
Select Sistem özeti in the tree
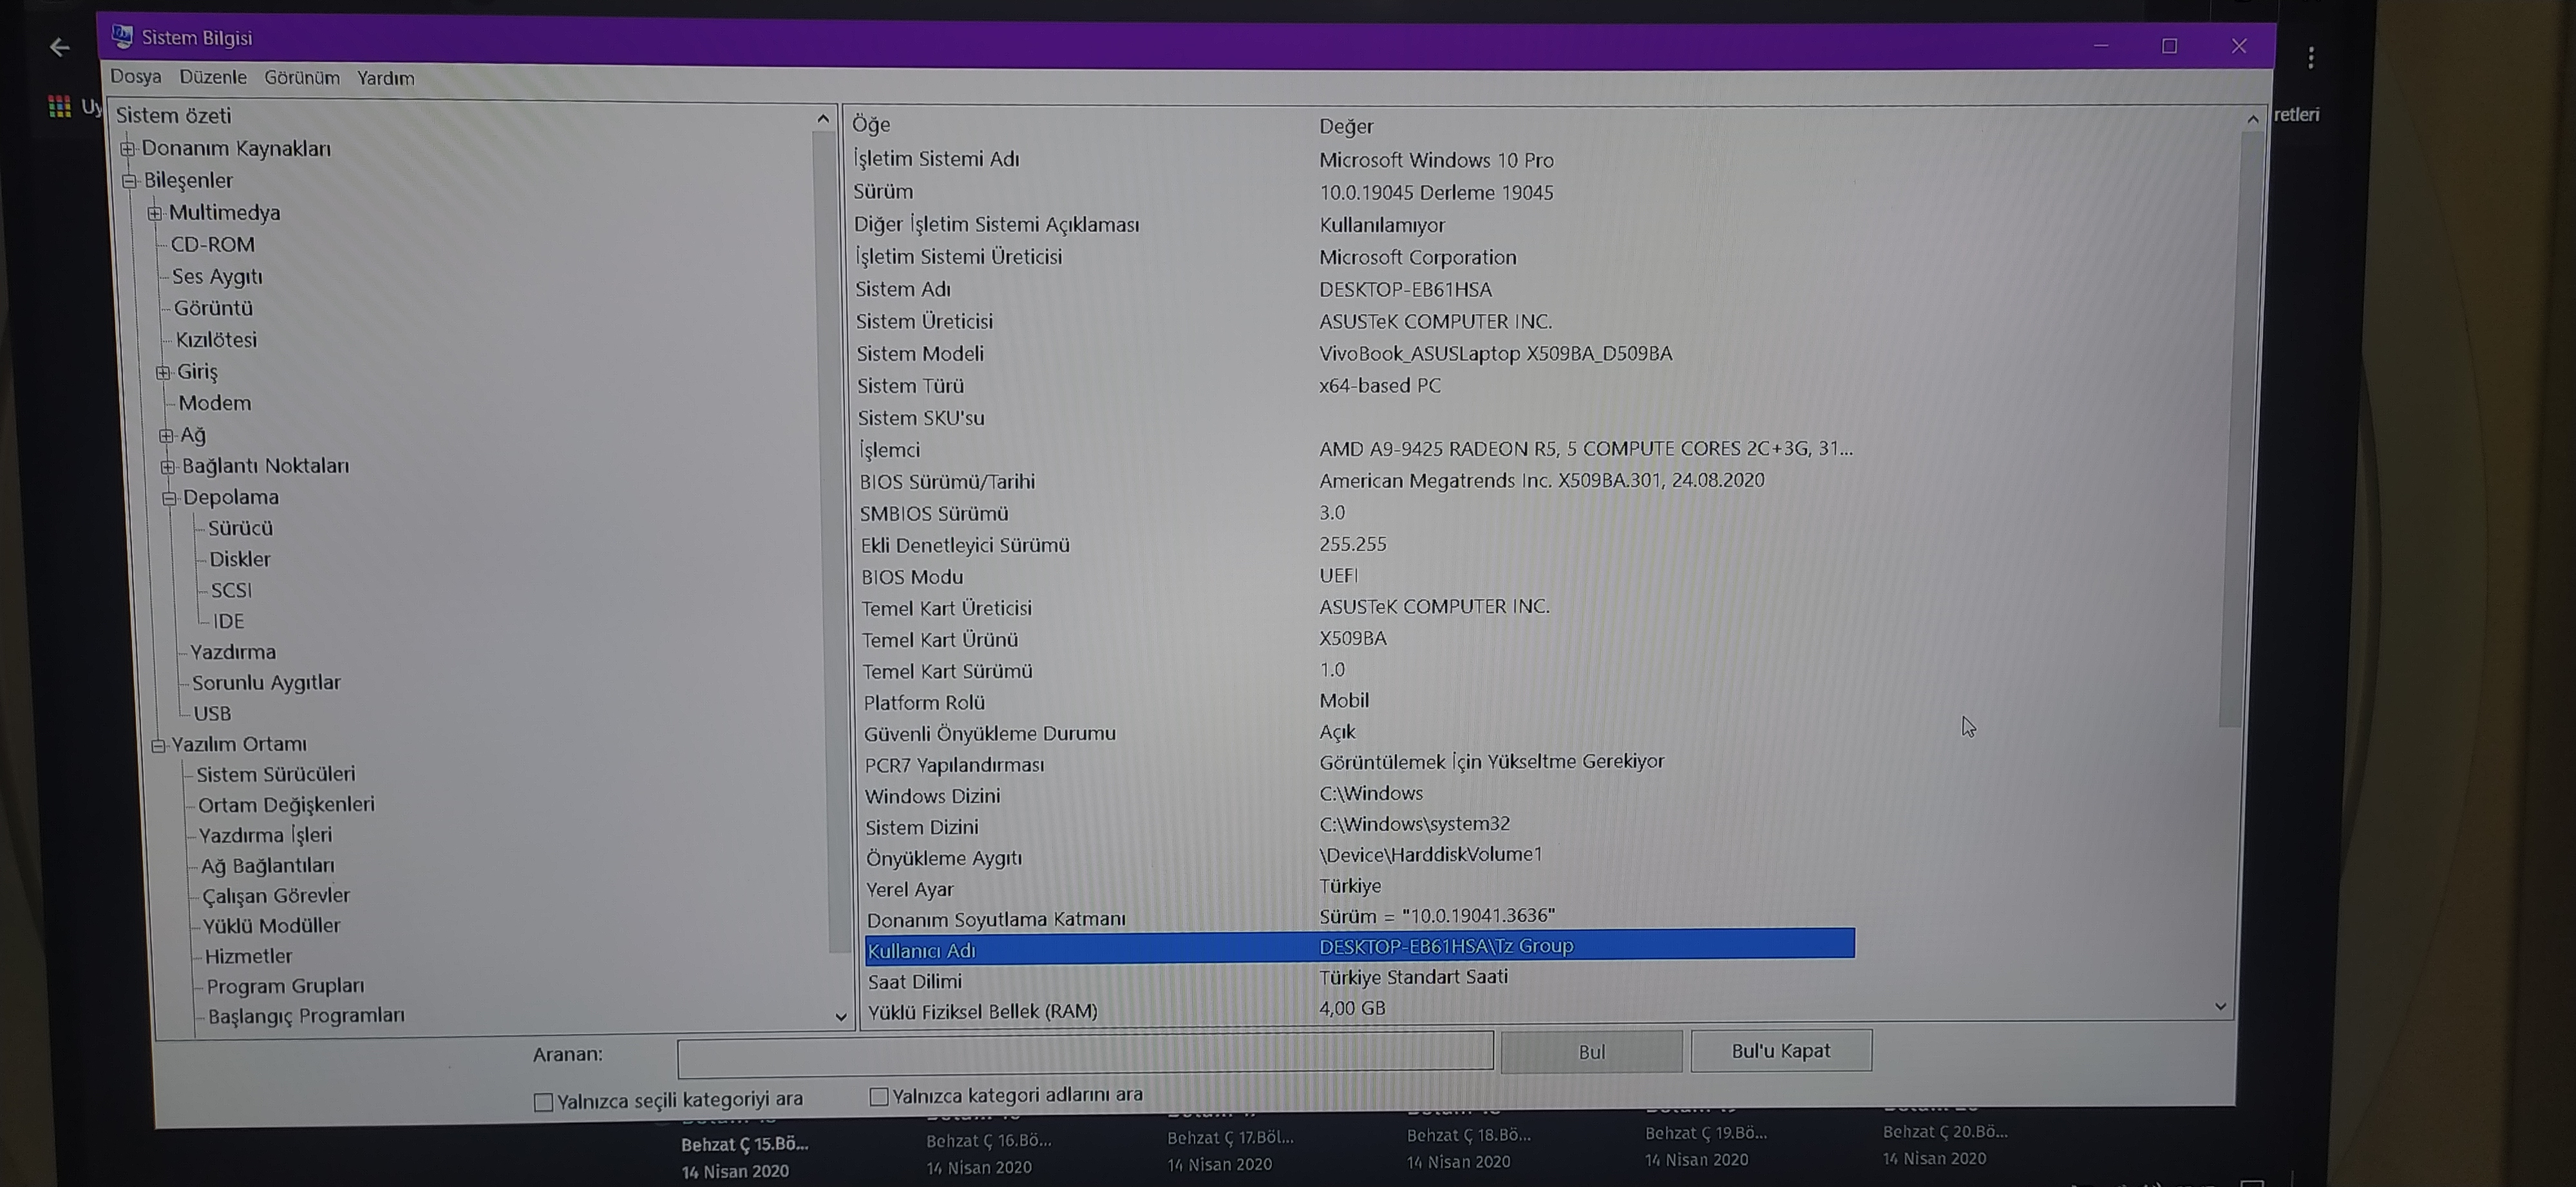173,116
